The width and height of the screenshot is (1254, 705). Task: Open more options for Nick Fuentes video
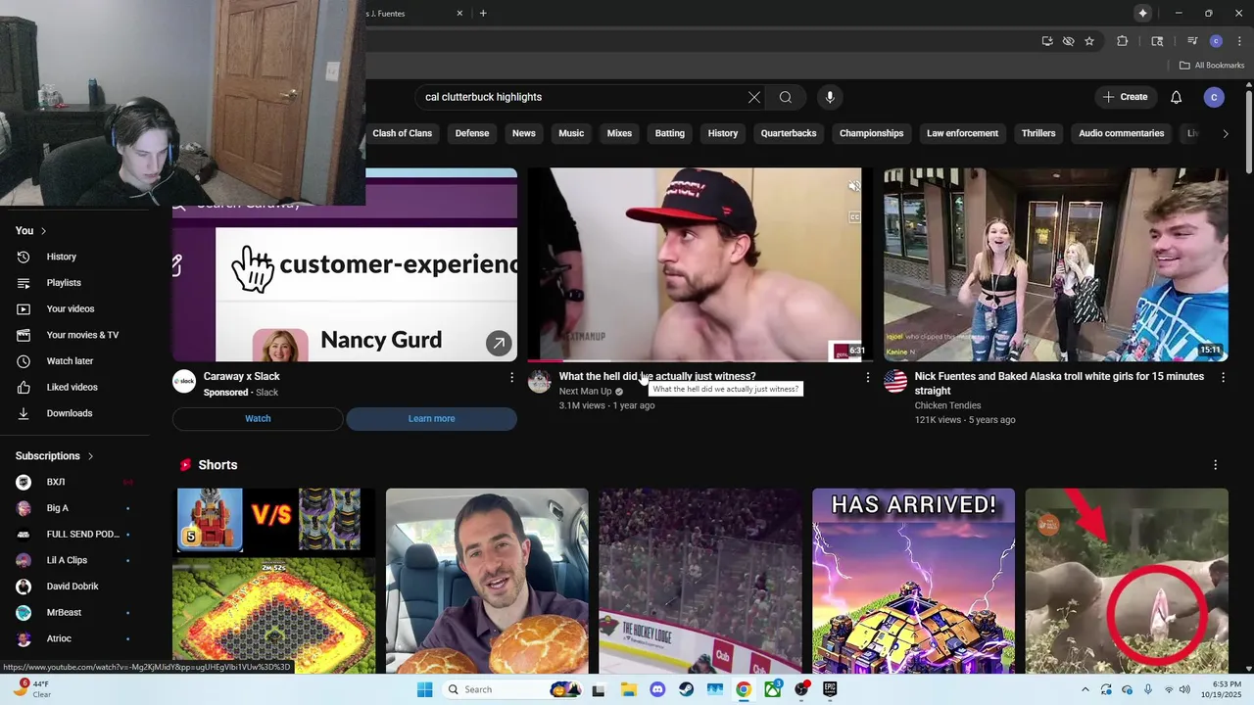[x=1223, y=377]
